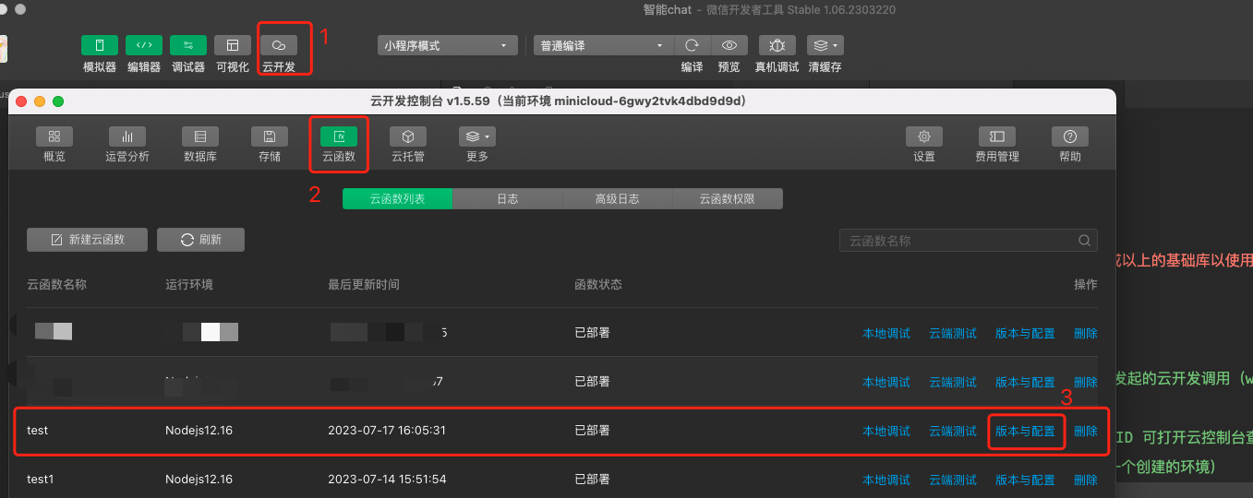
Task: Click the cloud console window title
Action: [558, 101]
